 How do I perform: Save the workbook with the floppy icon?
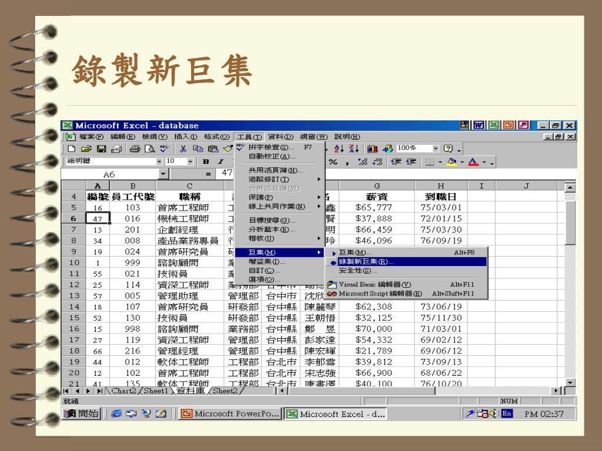(101, 149)
